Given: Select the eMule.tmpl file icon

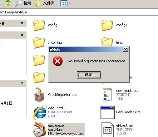Looking at the screenshot, I should (x=107, y=130).
